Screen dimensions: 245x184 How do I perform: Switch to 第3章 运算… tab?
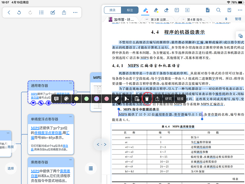pyautogui.click(x=157, y=20)
